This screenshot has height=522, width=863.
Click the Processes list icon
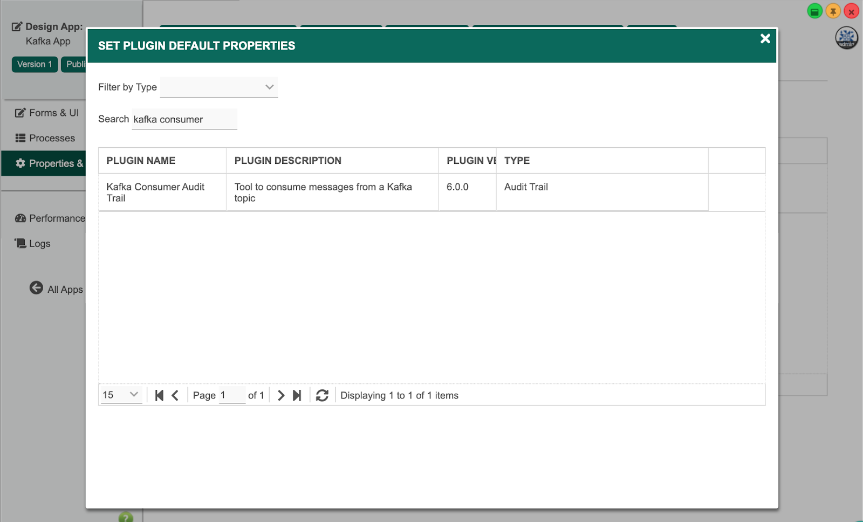pyautogui.click(x=20, y=138)
